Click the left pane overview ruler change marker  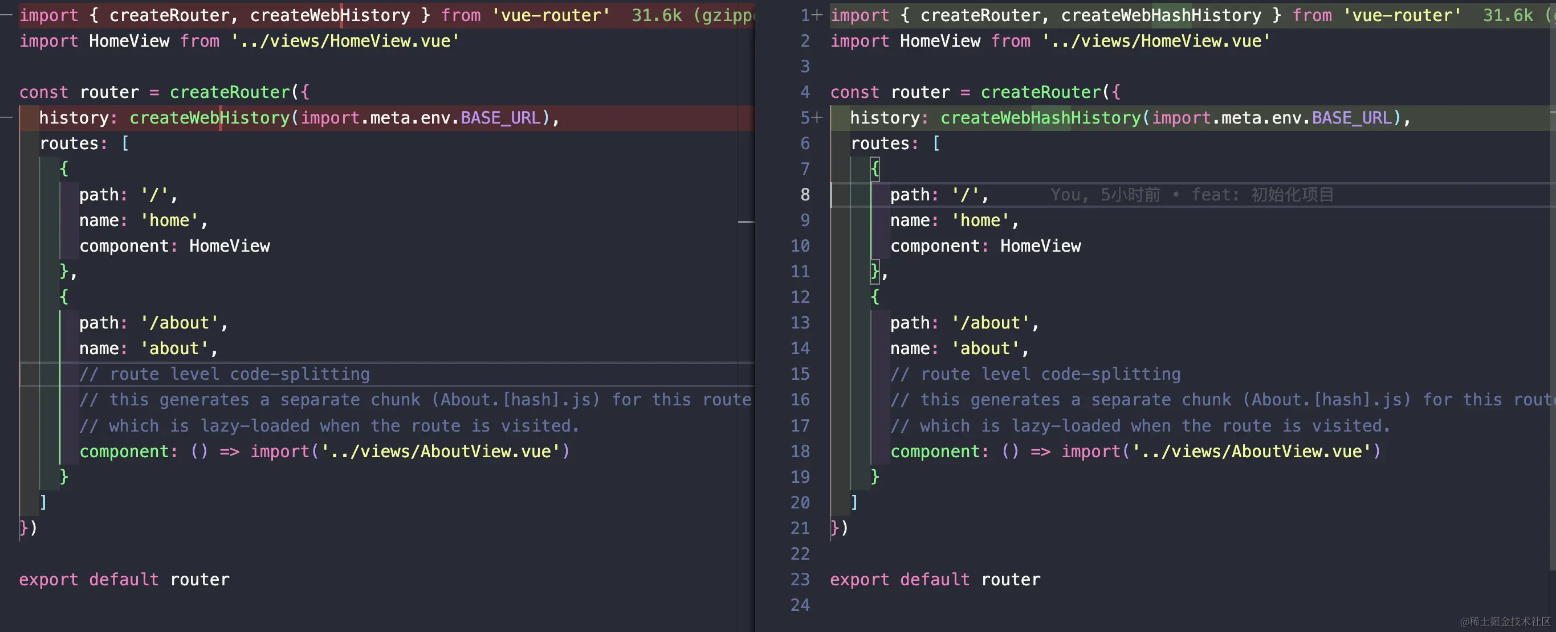[746, 222]
